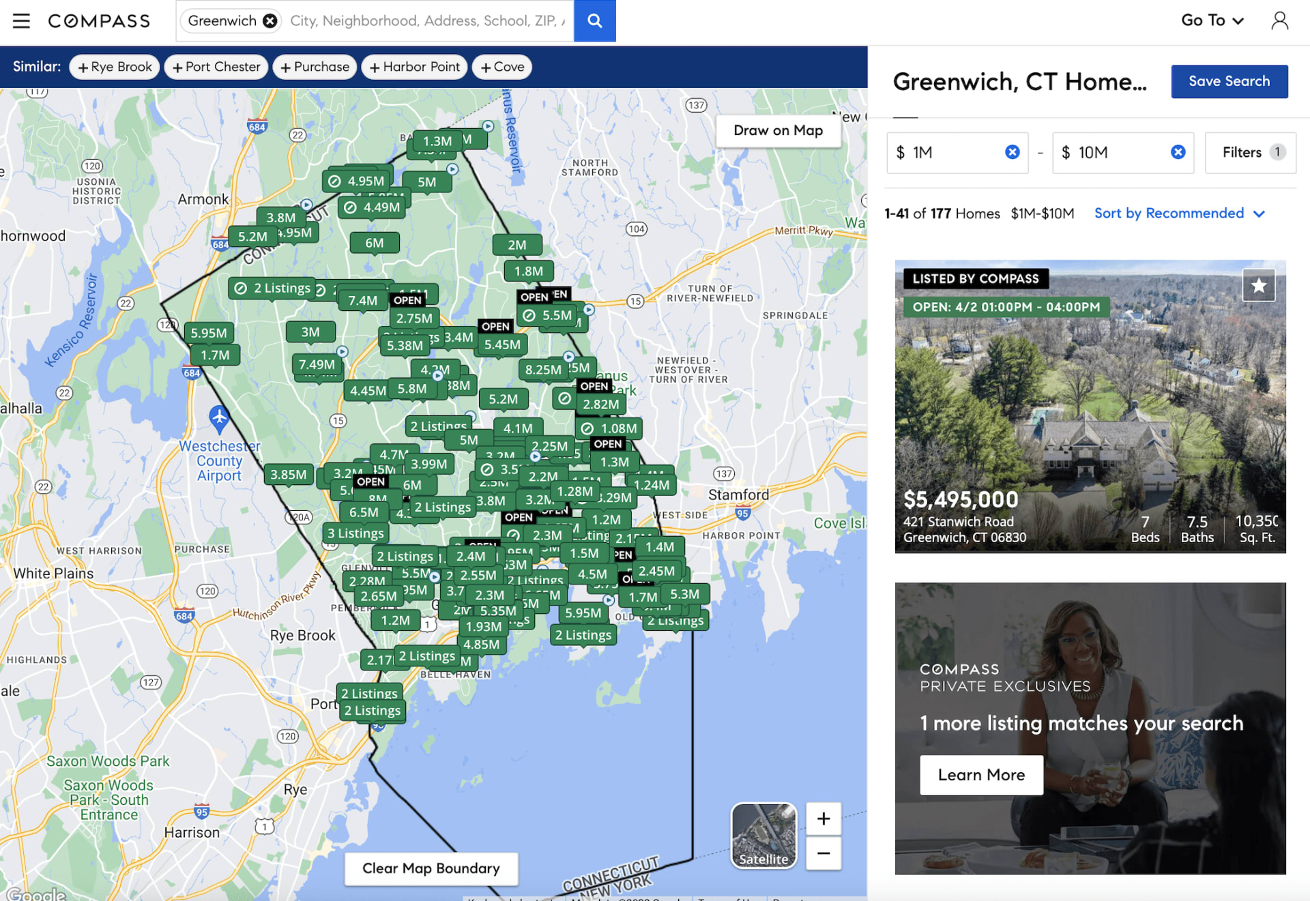
Task: Clear the $10M maximum price
Action: pos(1178,152)
